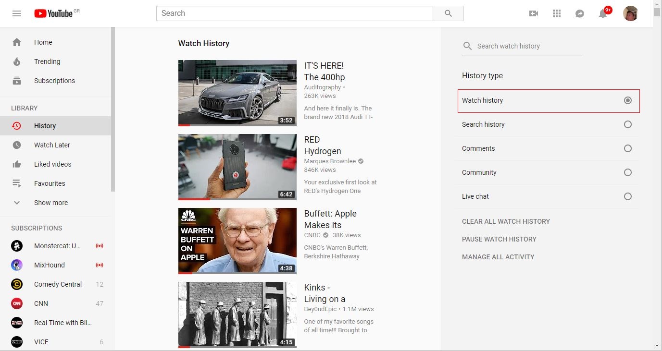The height and width of the screenshot is (351, 662).
Task: Open the CNN subscription row
Action: click(55, 303)
